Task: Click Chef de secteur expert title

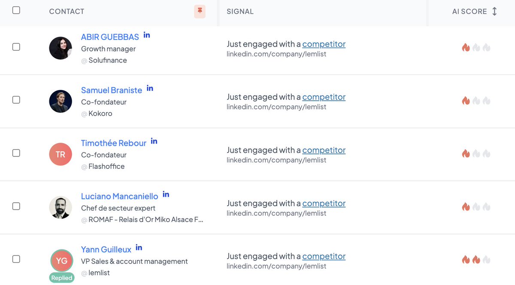Action: (118, 208)
